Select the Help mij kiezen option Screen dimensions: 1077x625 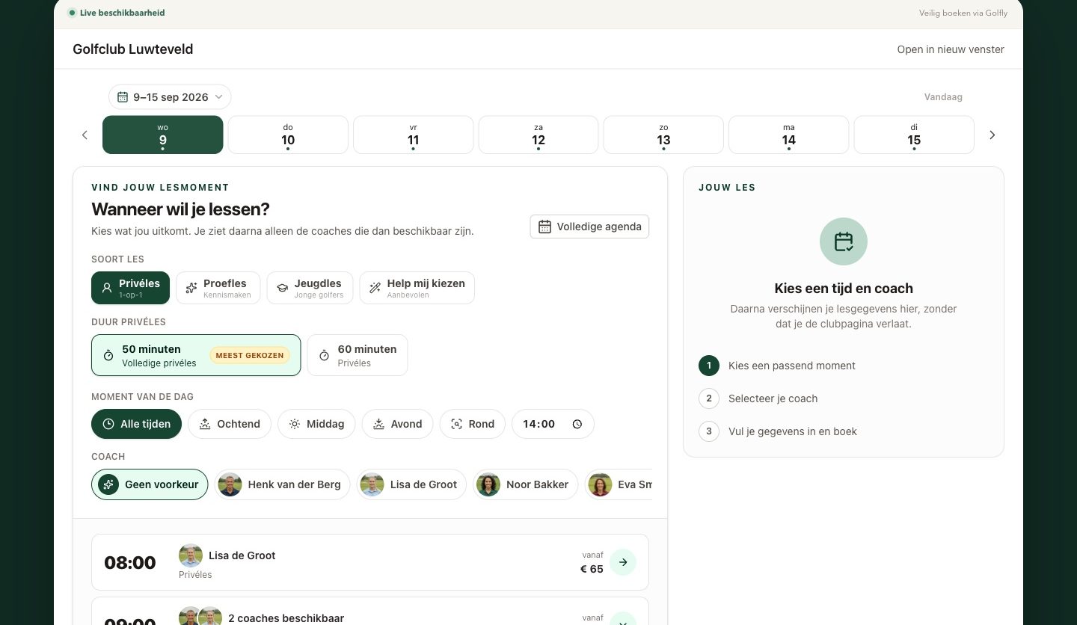point(417,288)
